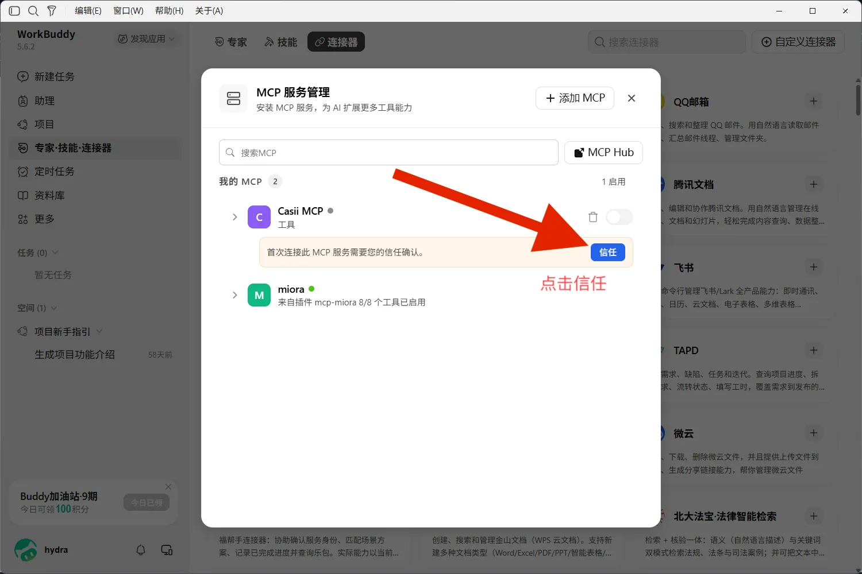Image resolution: width=862 pixels, height=574 pixels.
Task: Toggle the sidebar panel icon
Action: [x=14, y=11]
